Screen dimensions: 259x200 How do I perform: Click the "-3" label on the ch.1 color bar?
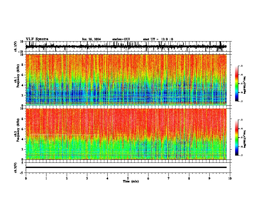[241, 66]
